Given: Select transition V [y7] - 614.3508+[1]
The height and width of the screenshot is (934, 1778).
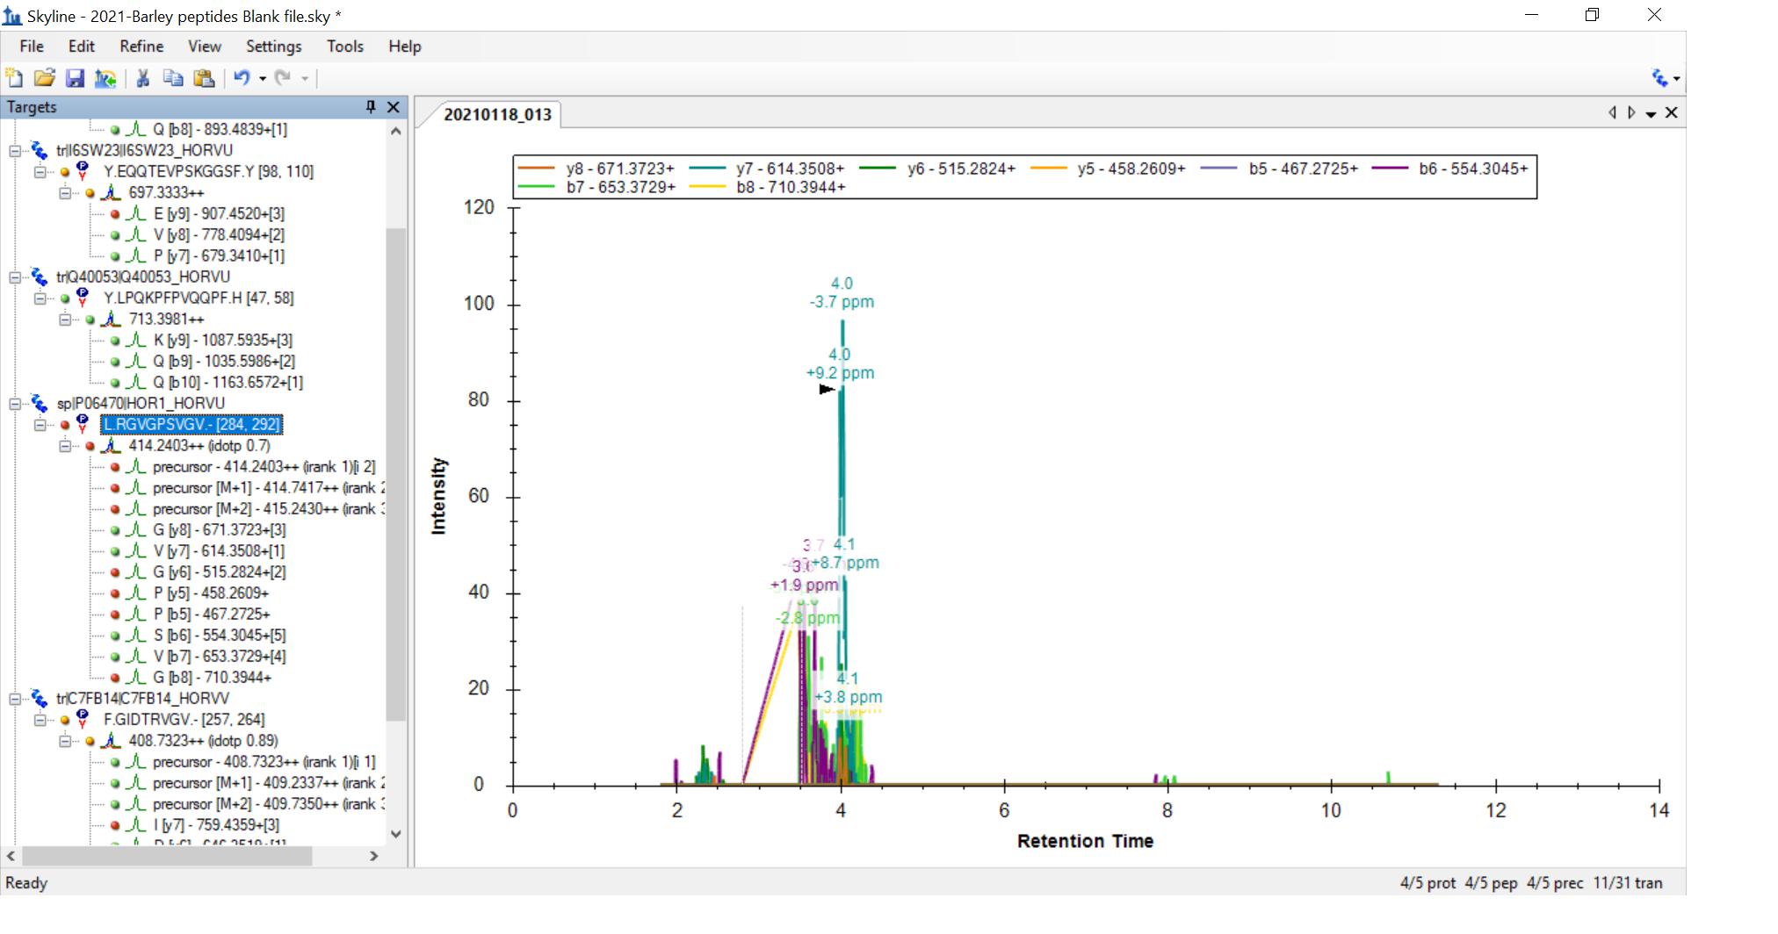Looking at the screenshot, I should [x=219, y=550].
